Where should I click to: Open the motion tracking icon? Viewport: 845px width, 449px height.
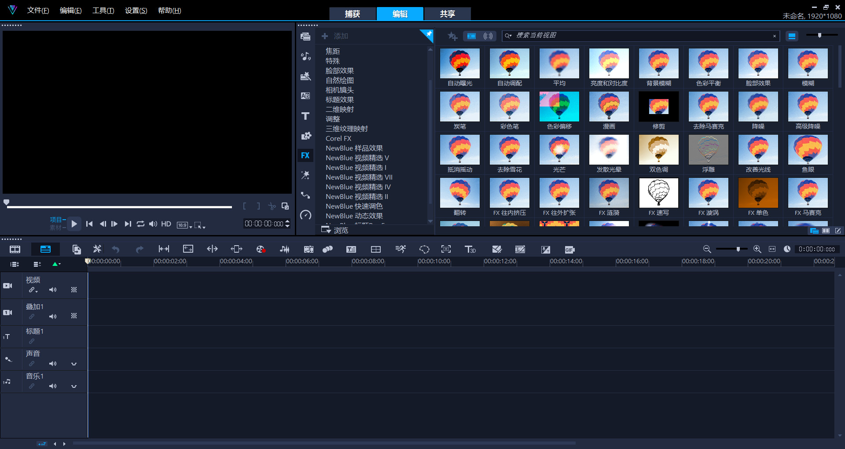click(327, 249)
